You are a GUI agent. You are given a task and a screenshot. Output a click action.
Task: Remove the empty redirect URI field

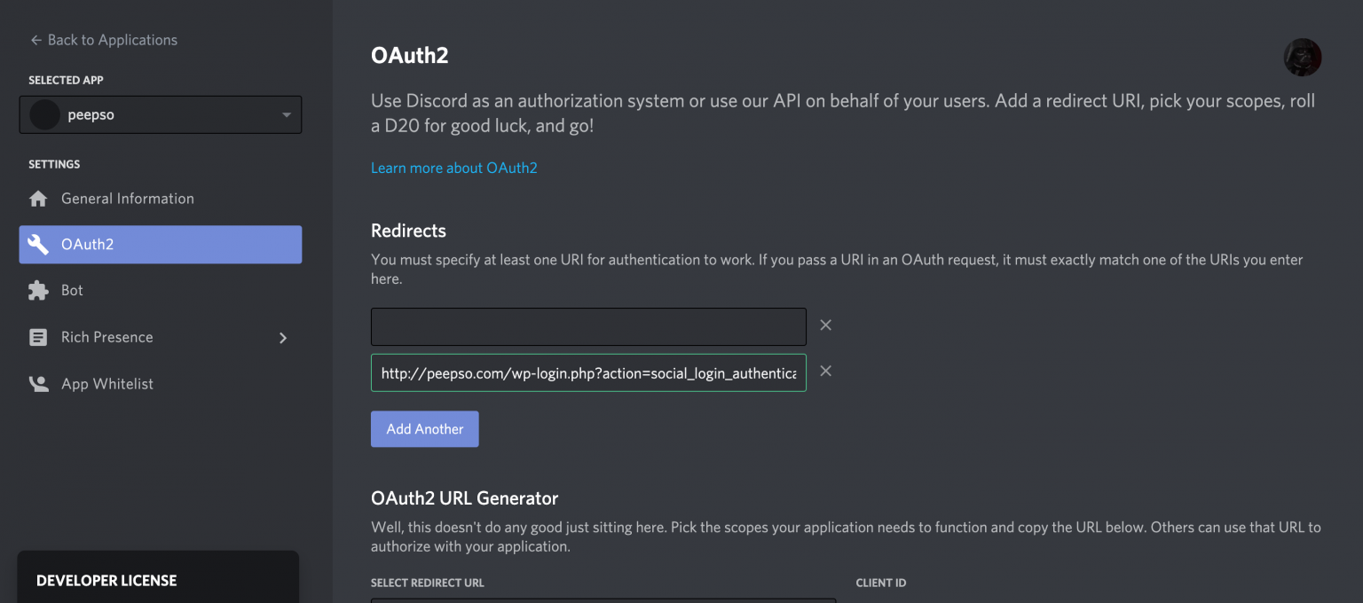click(825, 325)
